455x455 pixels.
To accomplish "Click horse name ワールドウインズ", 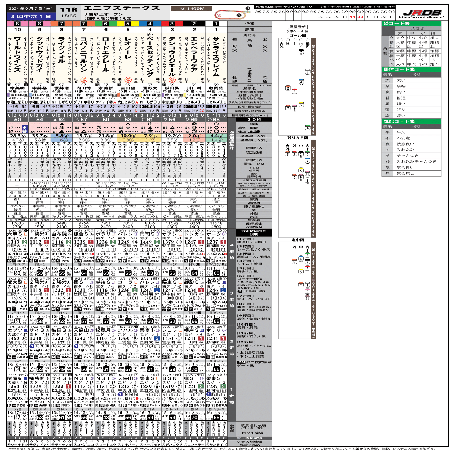I will 18,55.
